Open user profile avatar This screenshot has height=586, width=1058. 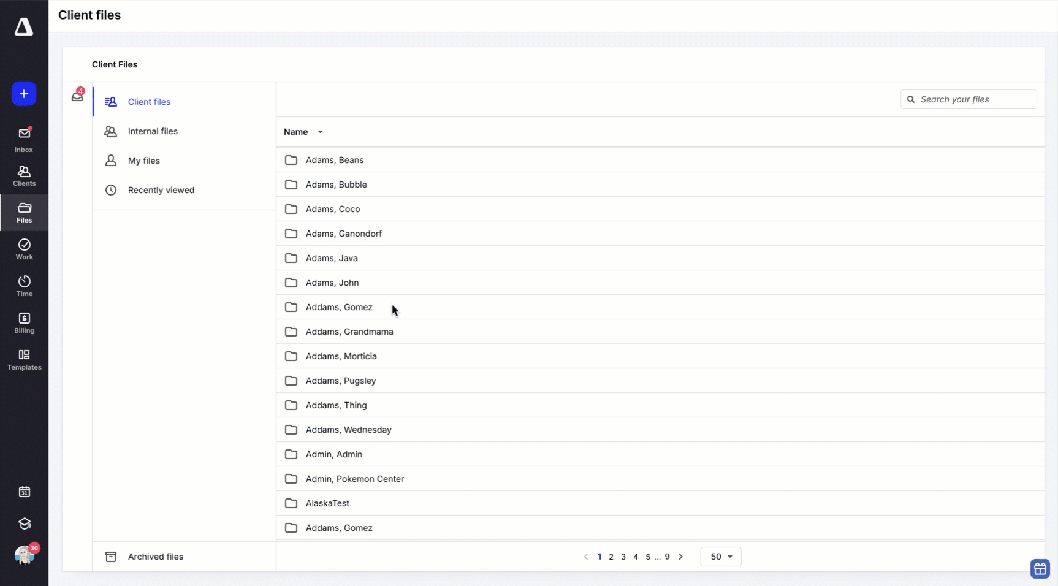(24, 555)
